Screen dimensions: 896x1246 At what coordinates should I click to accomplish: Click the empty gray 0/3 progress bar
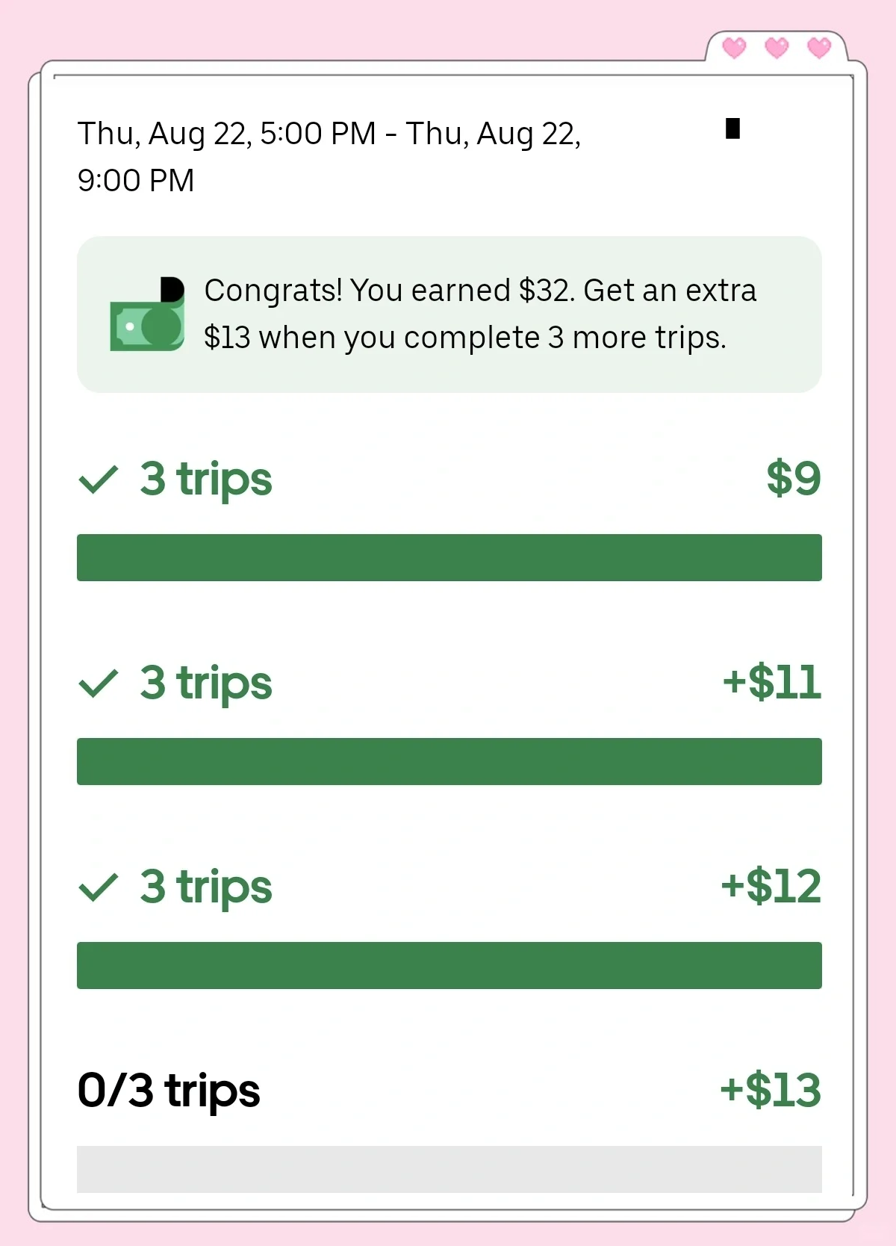click(x=449, y=1169)
